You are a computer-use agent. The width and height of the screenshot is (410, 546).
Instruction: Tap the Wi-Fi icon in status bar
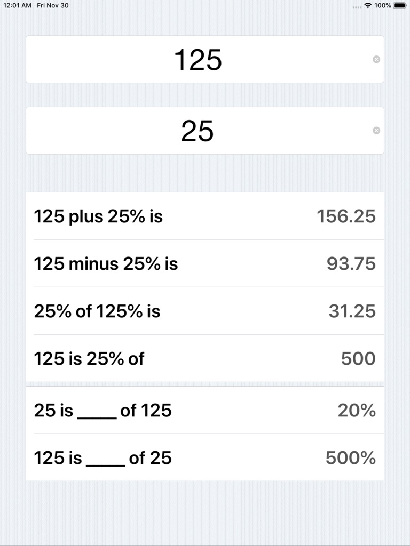(x=368, y=5)
